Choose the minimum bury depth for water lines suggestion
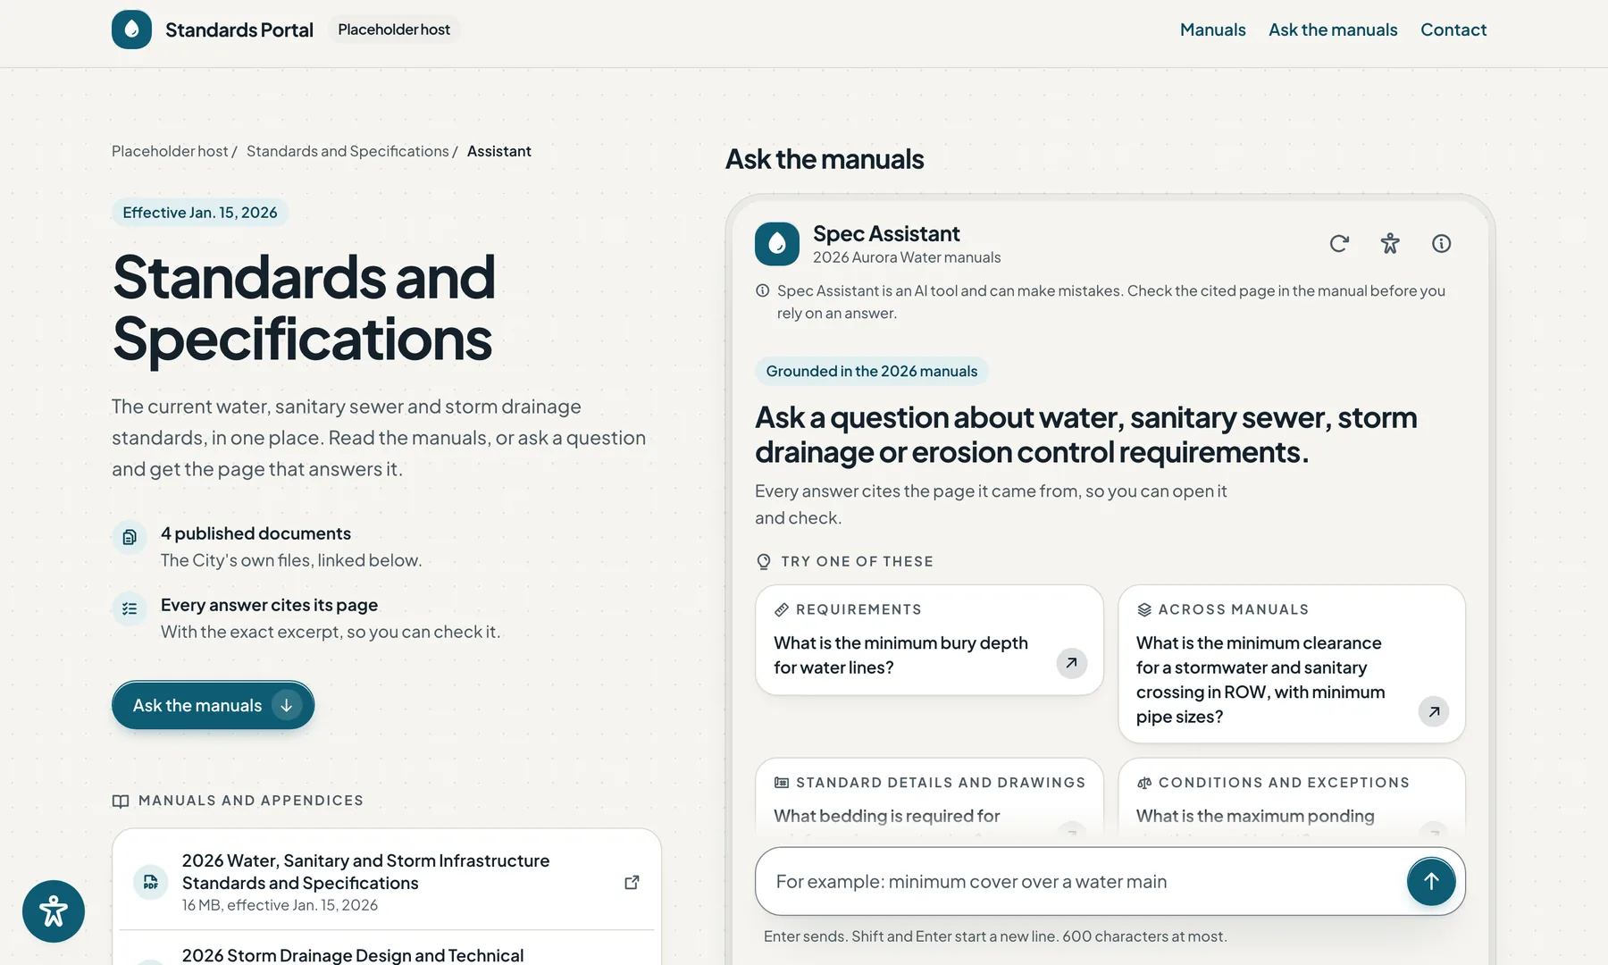Viewport: 1608px width, 965px height. 929,640
